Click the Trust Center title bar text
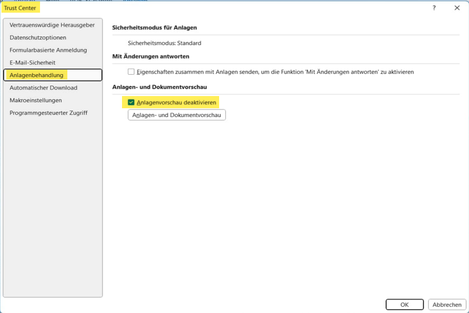 pos(20,8)
